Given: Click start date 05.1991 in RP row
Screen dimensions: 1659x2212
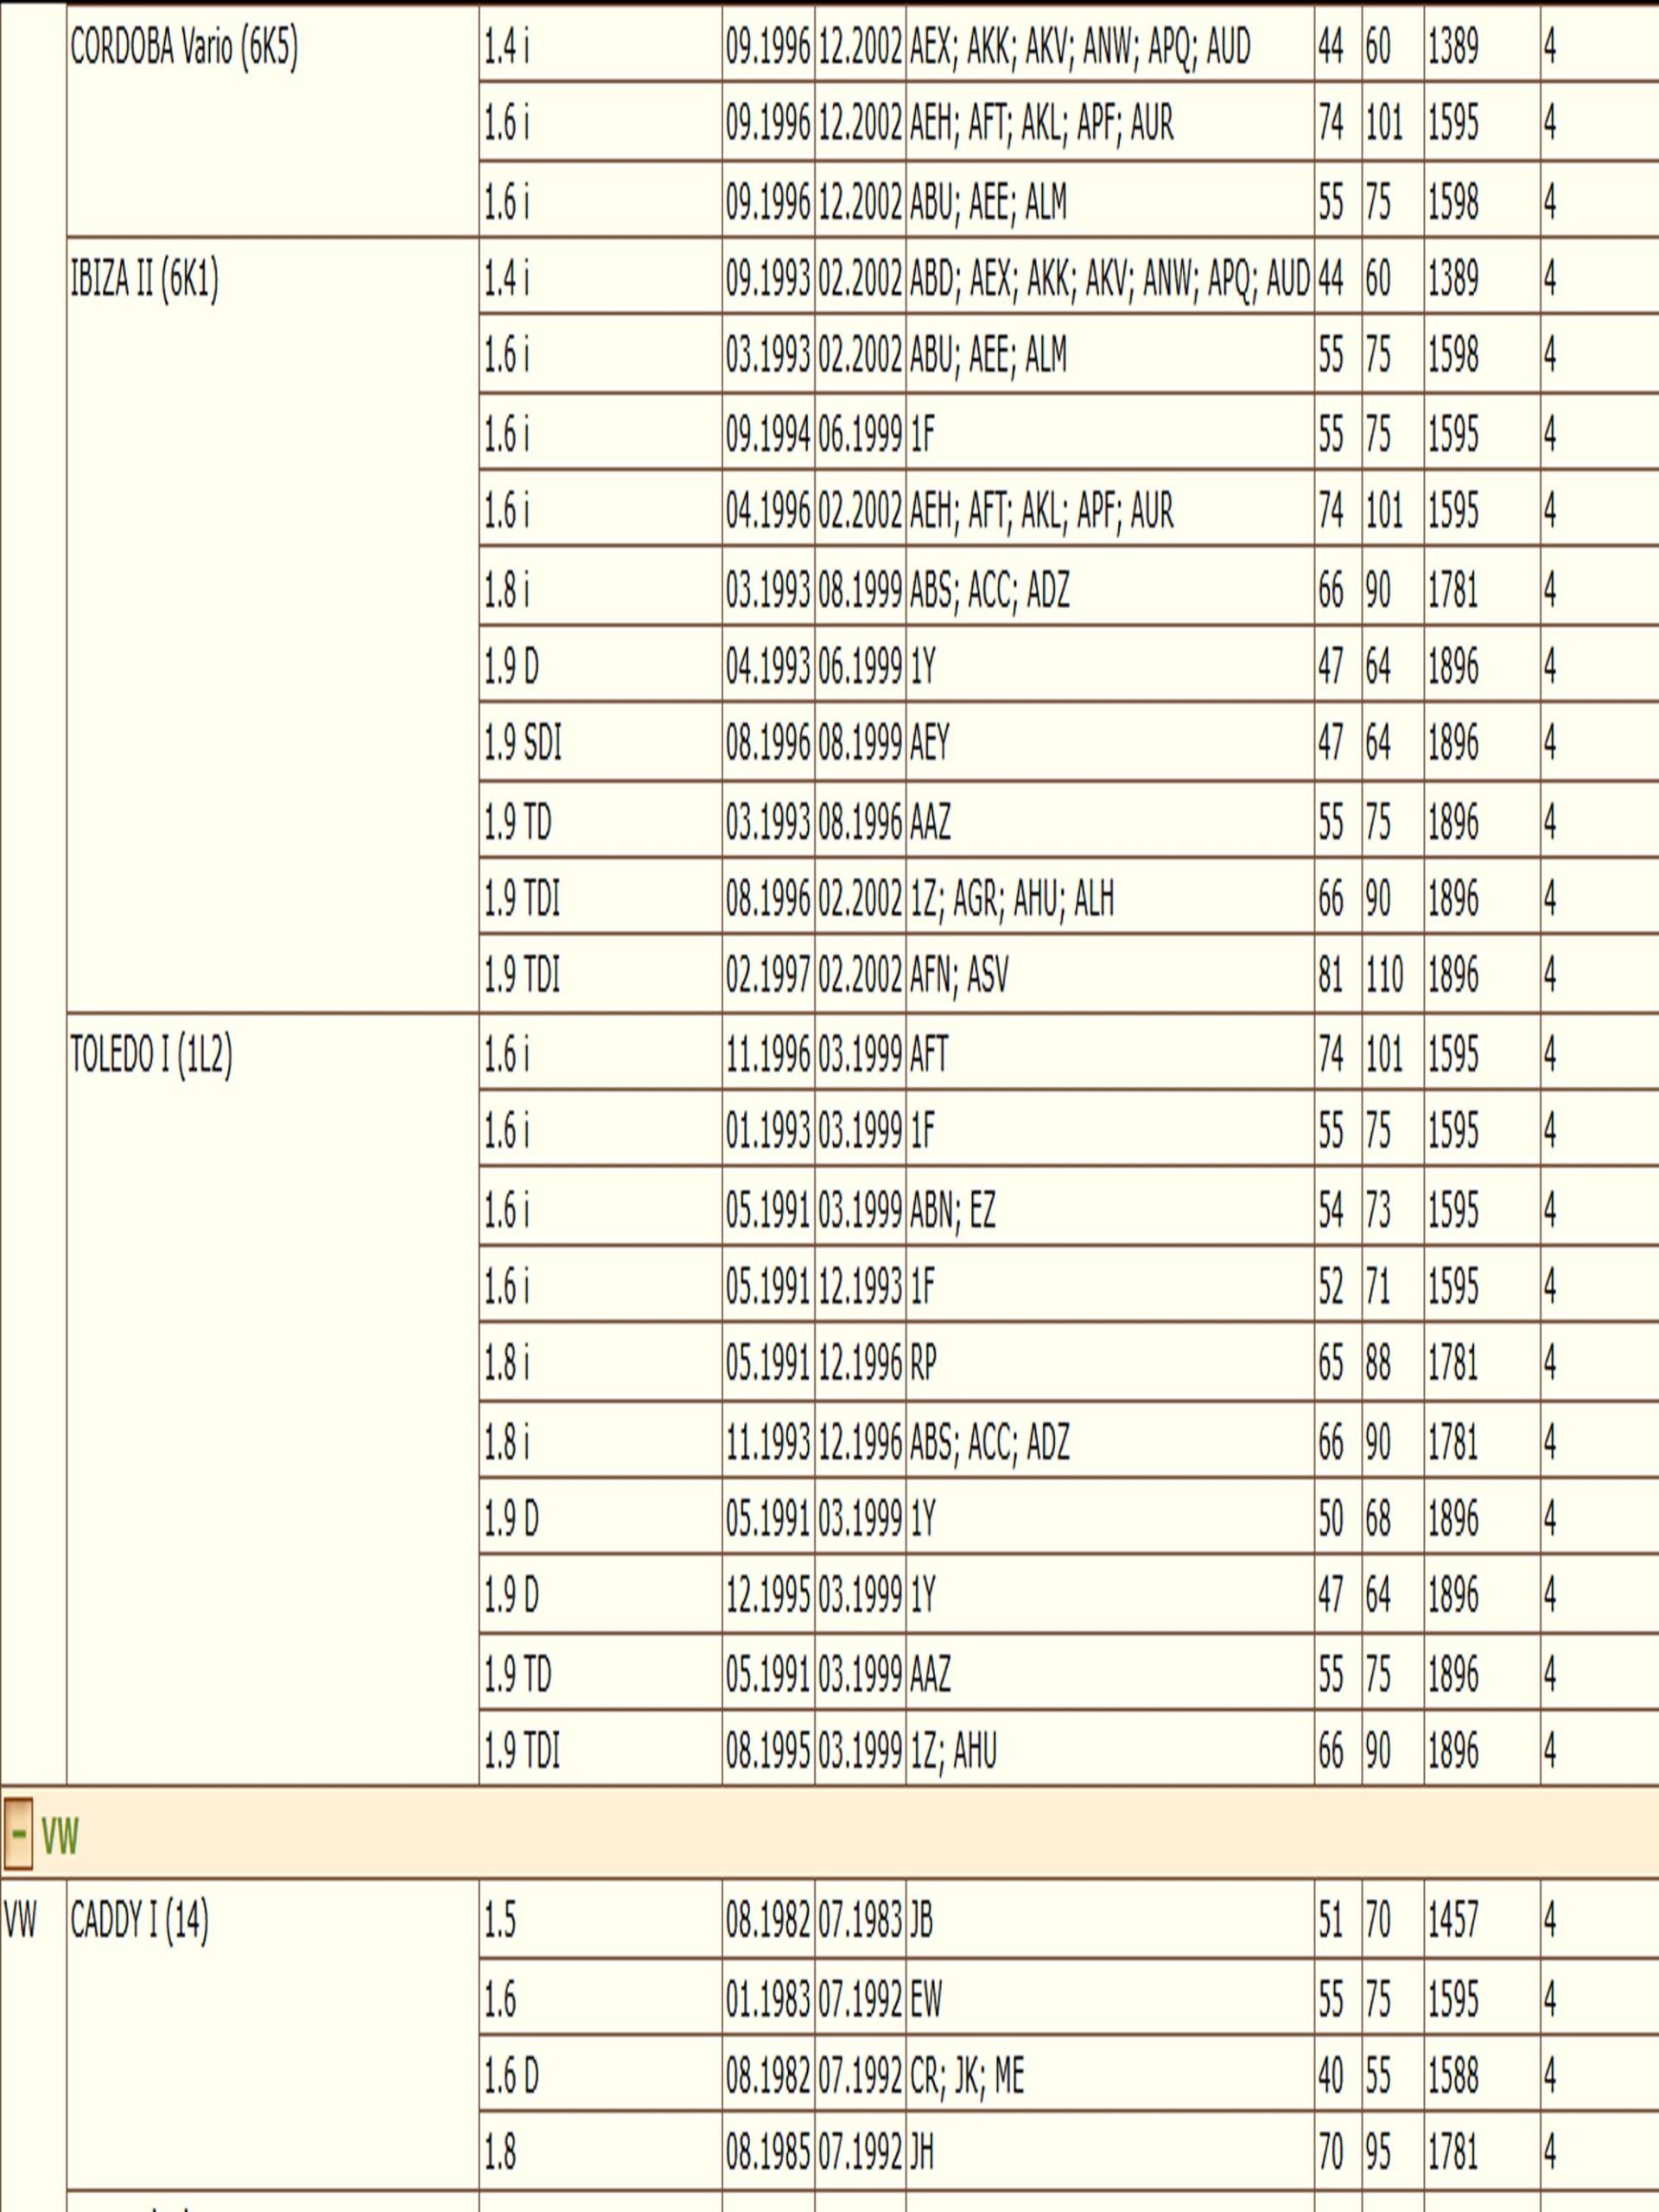Looking at the screenshot, I should tap(767, 1363).
